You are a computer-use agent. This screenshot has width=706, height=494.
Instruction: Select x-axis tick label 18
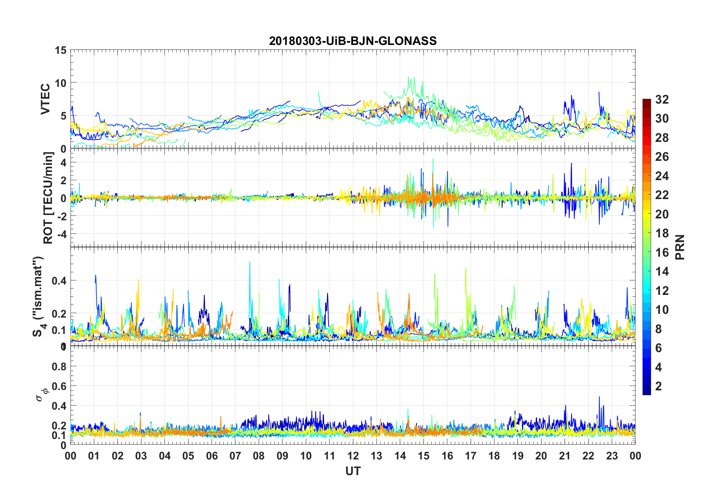[x=494, y=456]
